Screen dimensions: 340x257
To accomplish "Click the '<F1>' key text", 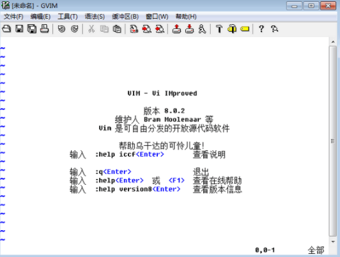I will 176,180.
